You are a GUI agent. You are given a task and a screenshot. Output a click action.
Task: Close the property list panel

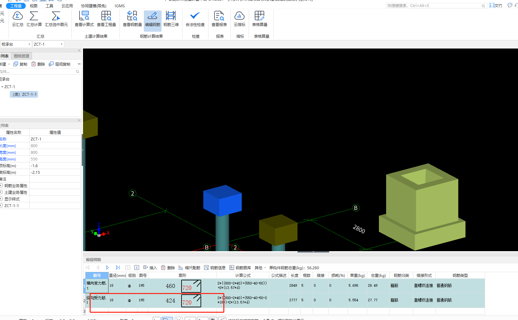(x=79, y=120)
